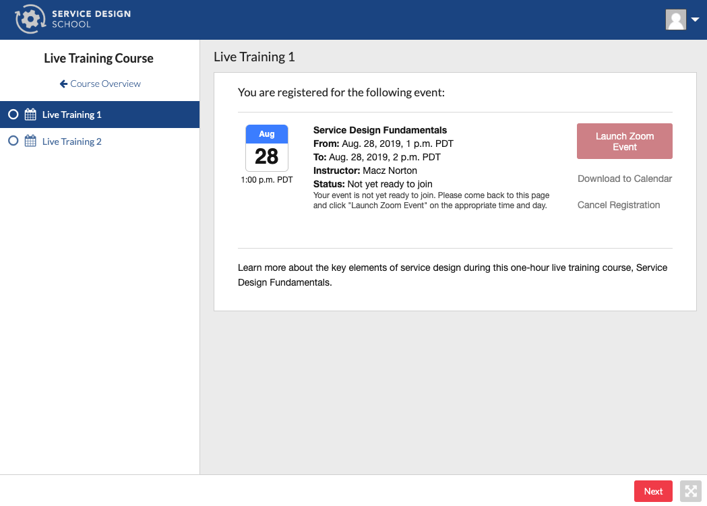Viewport: 707px width, 506px height.
Task: Click the left arrow beside Course Overview
Action: click(x=63, y=84)
